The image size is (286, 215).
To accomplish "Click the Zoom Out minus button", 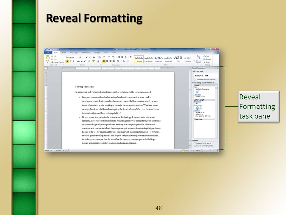I will click(x=202, y=150).
